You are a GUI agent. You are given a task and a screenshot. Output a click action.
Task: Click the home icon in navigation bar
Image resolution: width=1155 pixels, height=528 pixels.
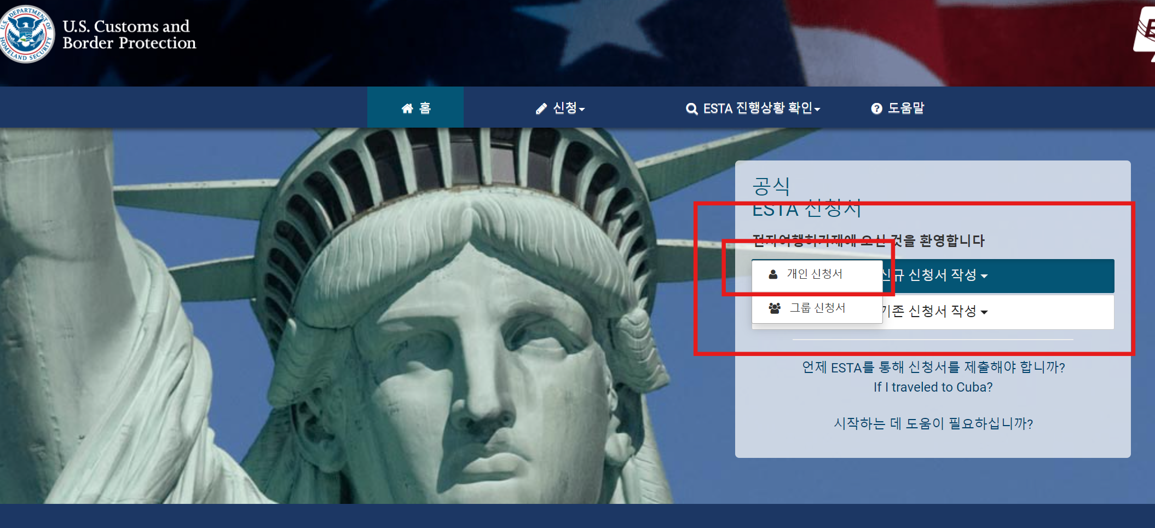click(407, 108)
